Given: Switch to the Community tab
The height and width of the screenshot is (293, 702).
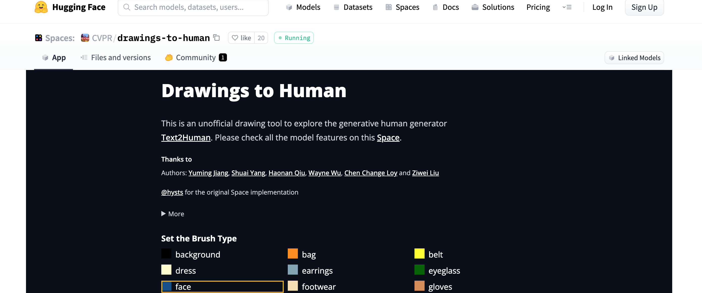Looking at the screenshot, I should [x=196, y=58].
